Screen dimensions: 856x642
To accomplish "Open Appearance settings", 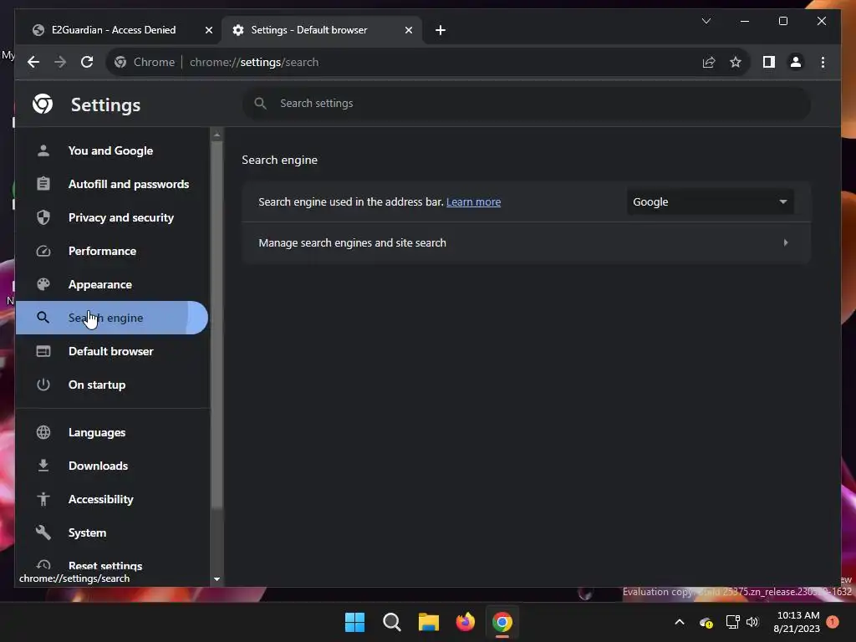I will pos(112,284).
